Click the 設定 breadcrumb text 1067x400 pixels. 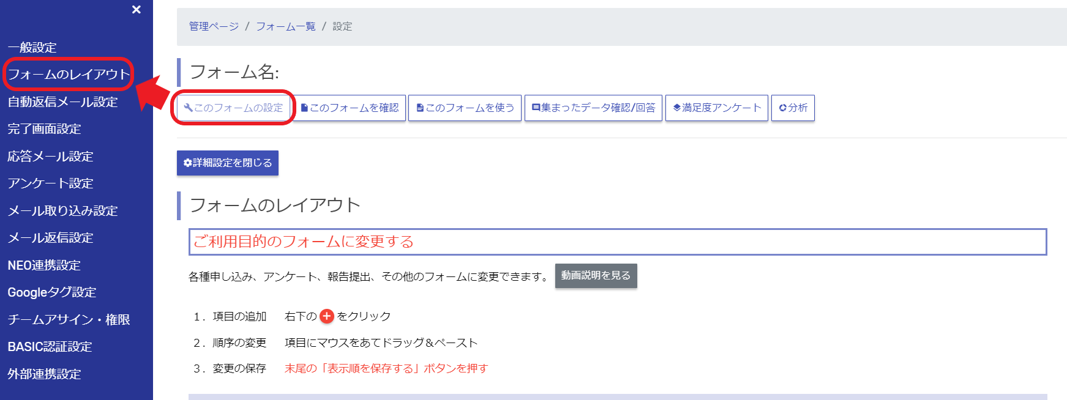(342, 26)
